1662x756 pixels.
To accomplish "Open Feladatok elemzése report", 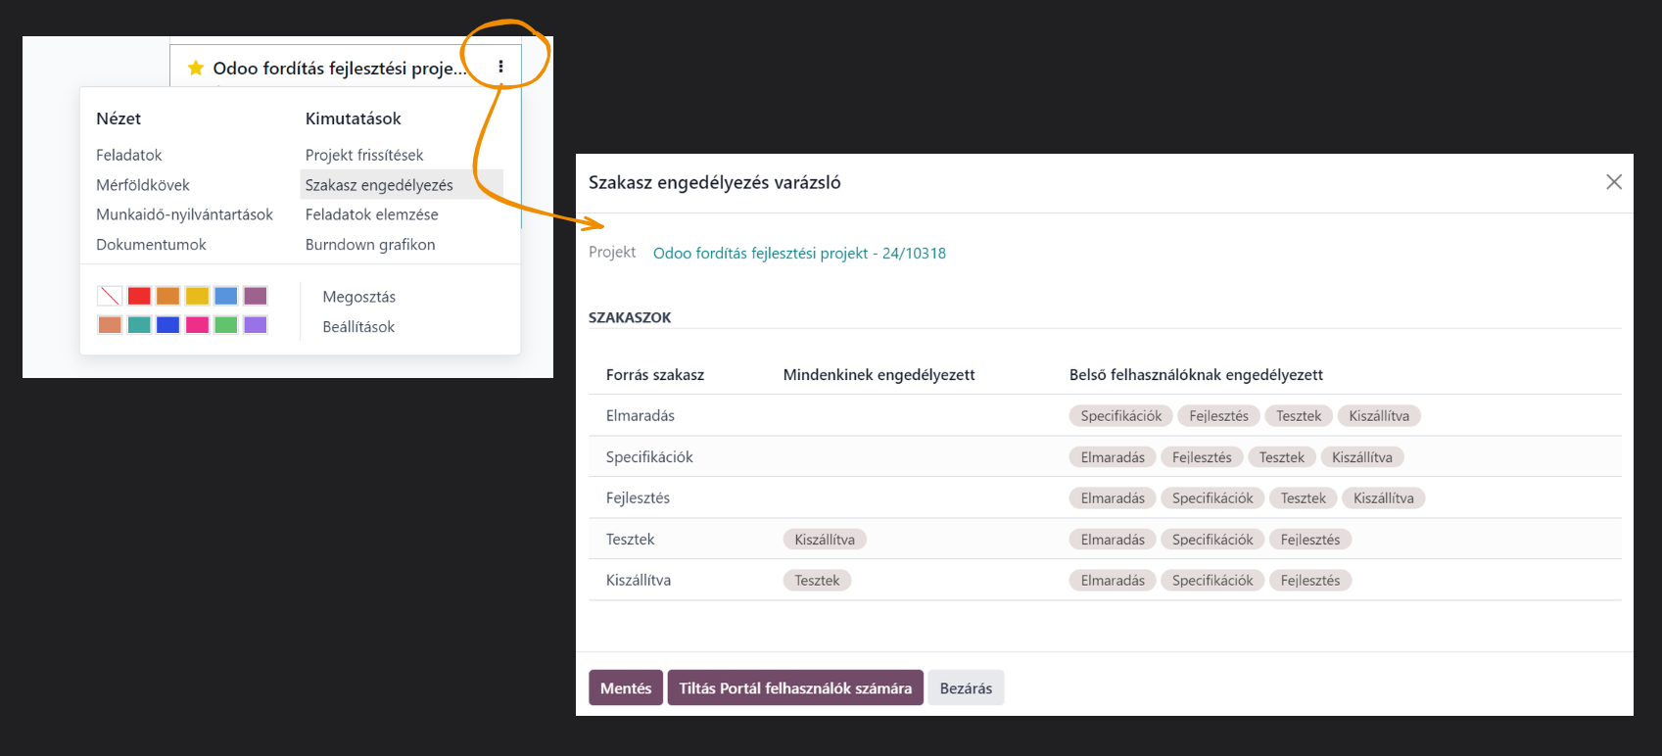I will [371, 214].
